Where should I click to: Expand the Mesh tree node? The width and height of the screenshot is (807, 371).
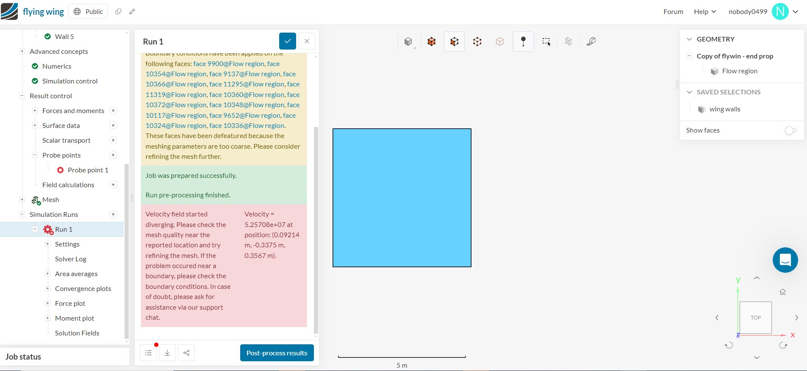(x=22, y=199)
